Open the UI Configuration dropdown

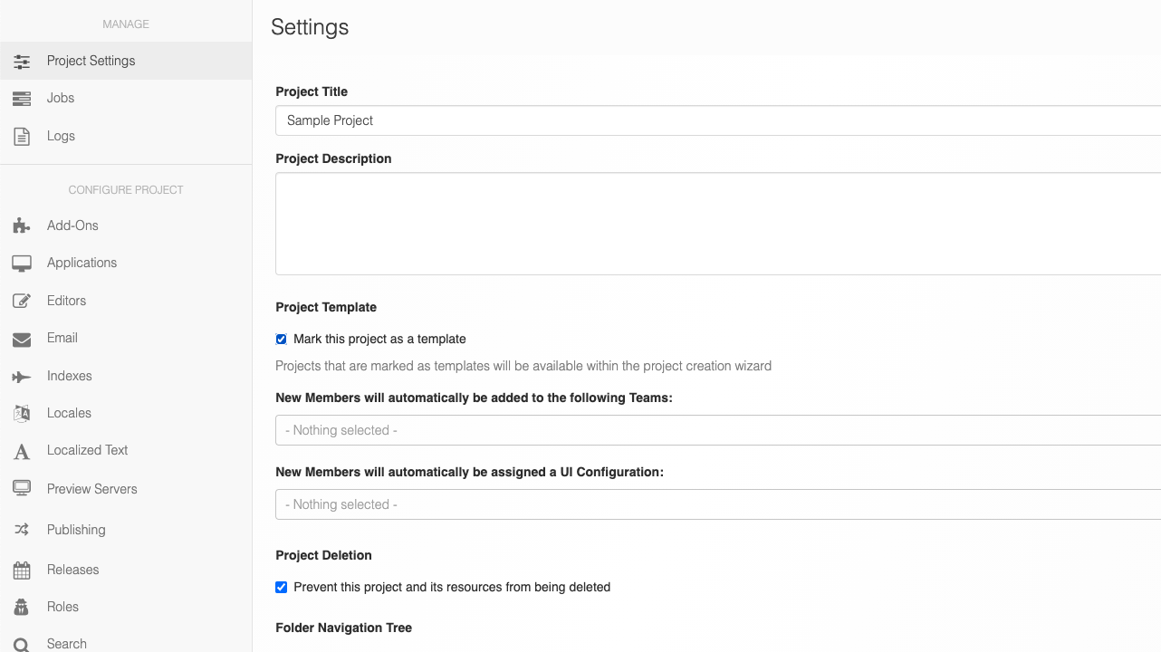pos(717,504)
